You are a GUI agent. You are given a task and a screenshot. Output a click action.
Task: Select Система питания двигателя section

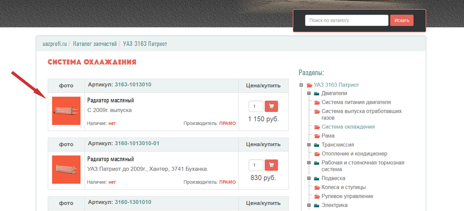356,102
